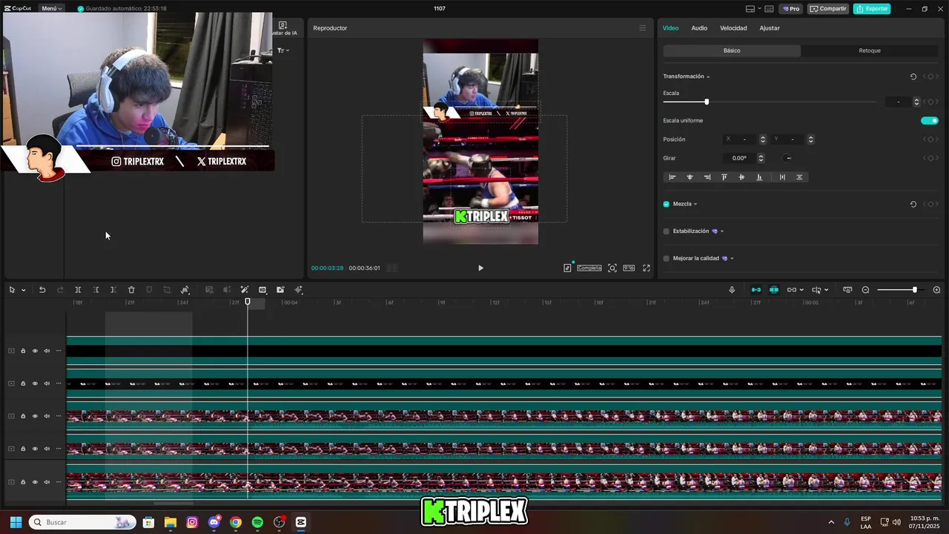The height and width of the screenshot is (534, 949).
Task: Open the Reproductor panel hamburger menu
Action: click(x=642, y=28)
